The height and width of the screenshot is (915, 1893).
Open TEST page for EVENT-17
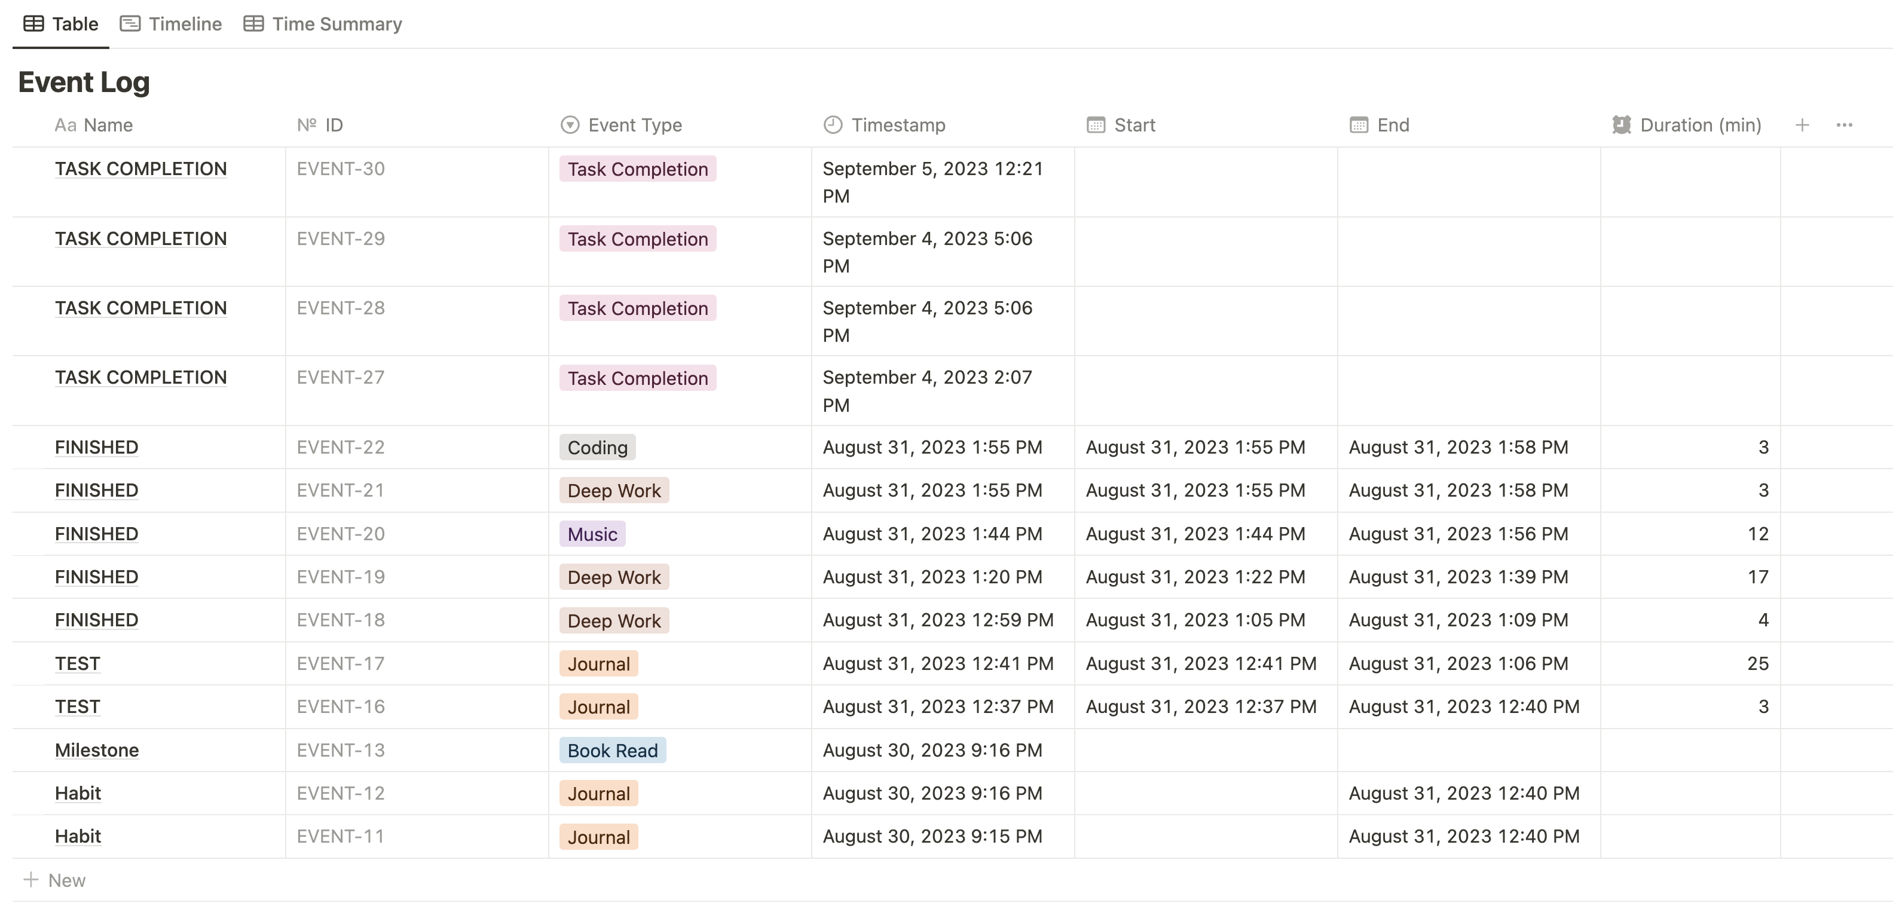click(x=77, y=663)
